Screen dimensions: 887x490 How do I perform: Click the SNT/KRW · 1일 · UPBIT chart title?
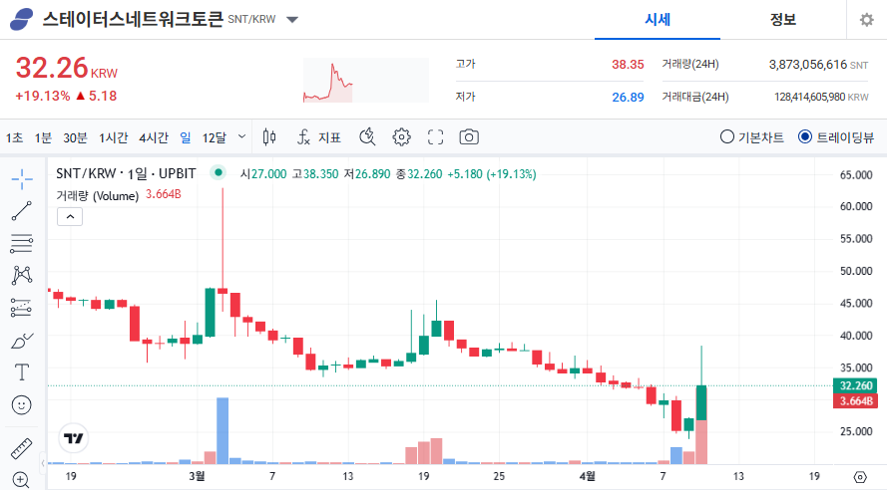pos(126,173)
